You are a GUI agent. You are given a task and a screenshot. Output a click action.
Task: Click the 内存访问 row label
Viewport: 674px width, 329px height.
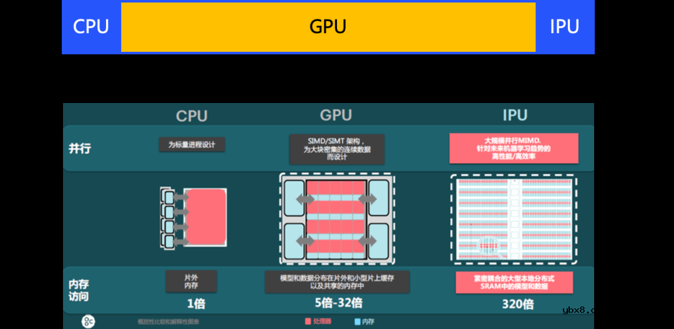click(x=79, y=290)
